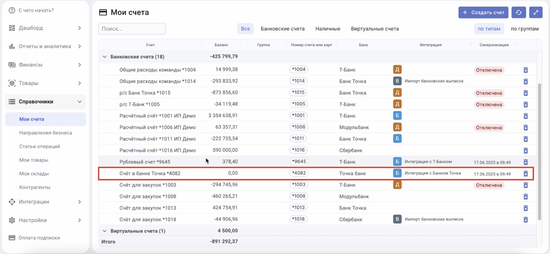Collapse the Банковские счета (18) group
This screenshot has height=254, width=550.
104,57
